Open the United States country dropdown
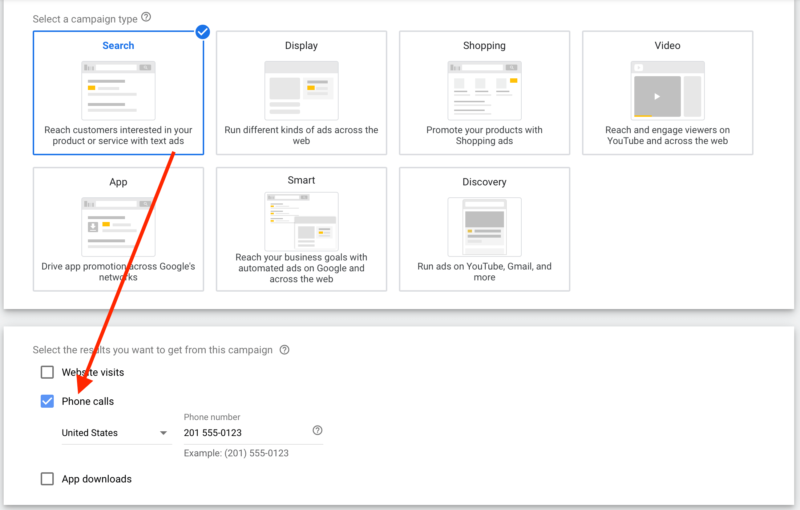 click(x=116, y=433)
